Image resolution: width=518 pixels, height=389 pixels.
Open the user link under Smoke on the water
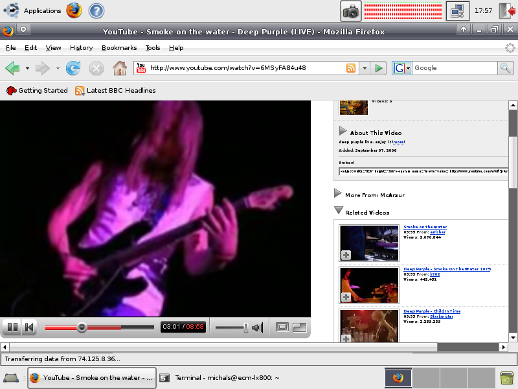point(438,232)
